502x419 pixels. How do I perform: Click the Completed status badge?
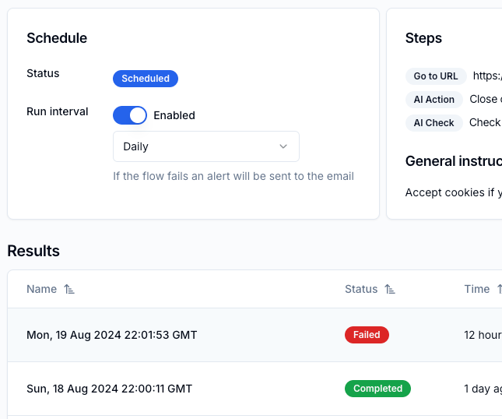[x=377, y=388]
